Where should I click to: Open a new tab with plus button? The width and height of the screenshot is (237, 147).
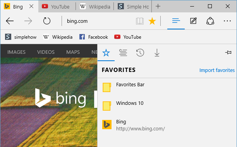158,6
